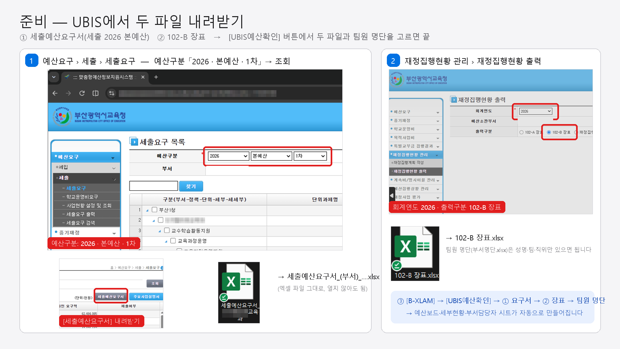Click the browser forward arrow

point(68,93)
